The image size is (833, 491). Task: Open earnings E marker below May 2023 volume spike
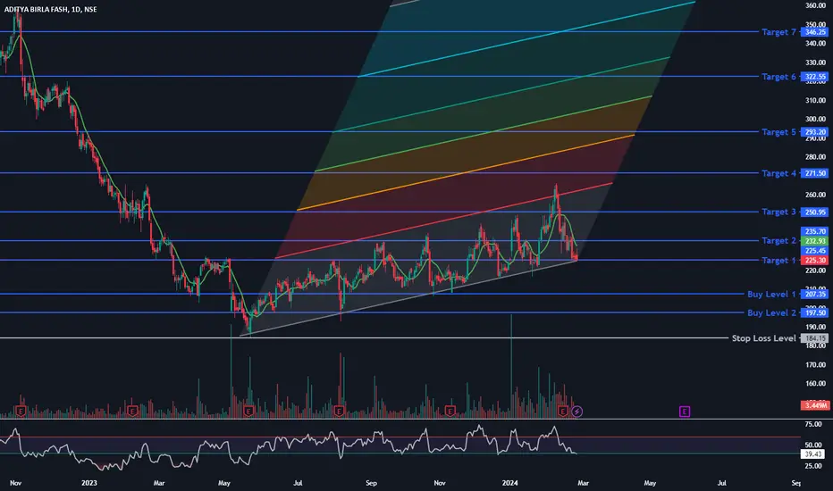pos(248,412)
